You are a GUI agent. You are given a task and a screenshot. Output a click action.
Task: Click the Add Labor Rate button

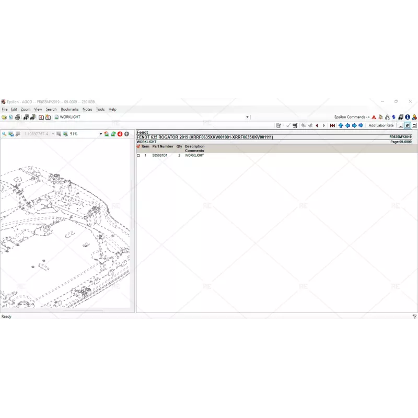[381, 125]
